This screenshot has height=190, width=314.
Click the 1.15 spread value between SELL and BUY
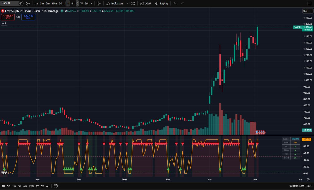pos(18,17)
